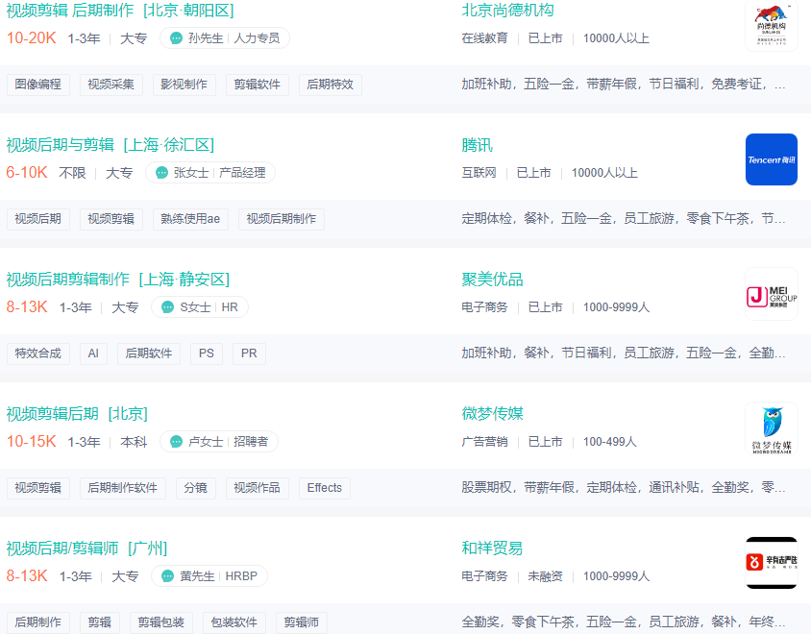Select the PR skill tag

coord(249,354)
